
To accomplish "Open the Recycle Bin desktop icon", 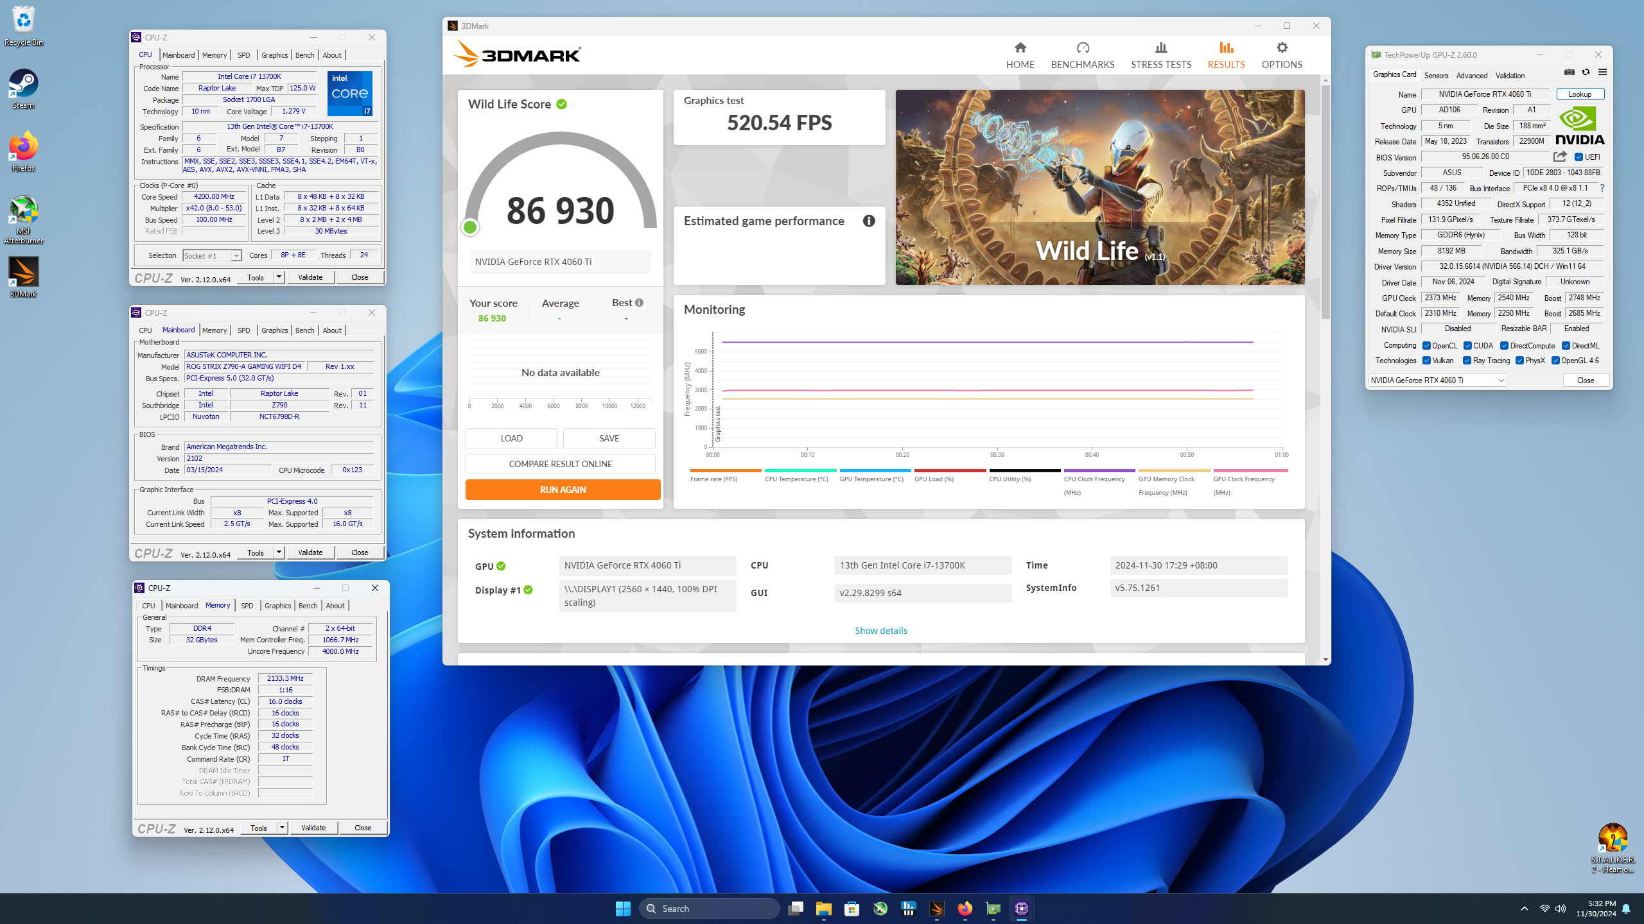I will click(x=24, y=26).
